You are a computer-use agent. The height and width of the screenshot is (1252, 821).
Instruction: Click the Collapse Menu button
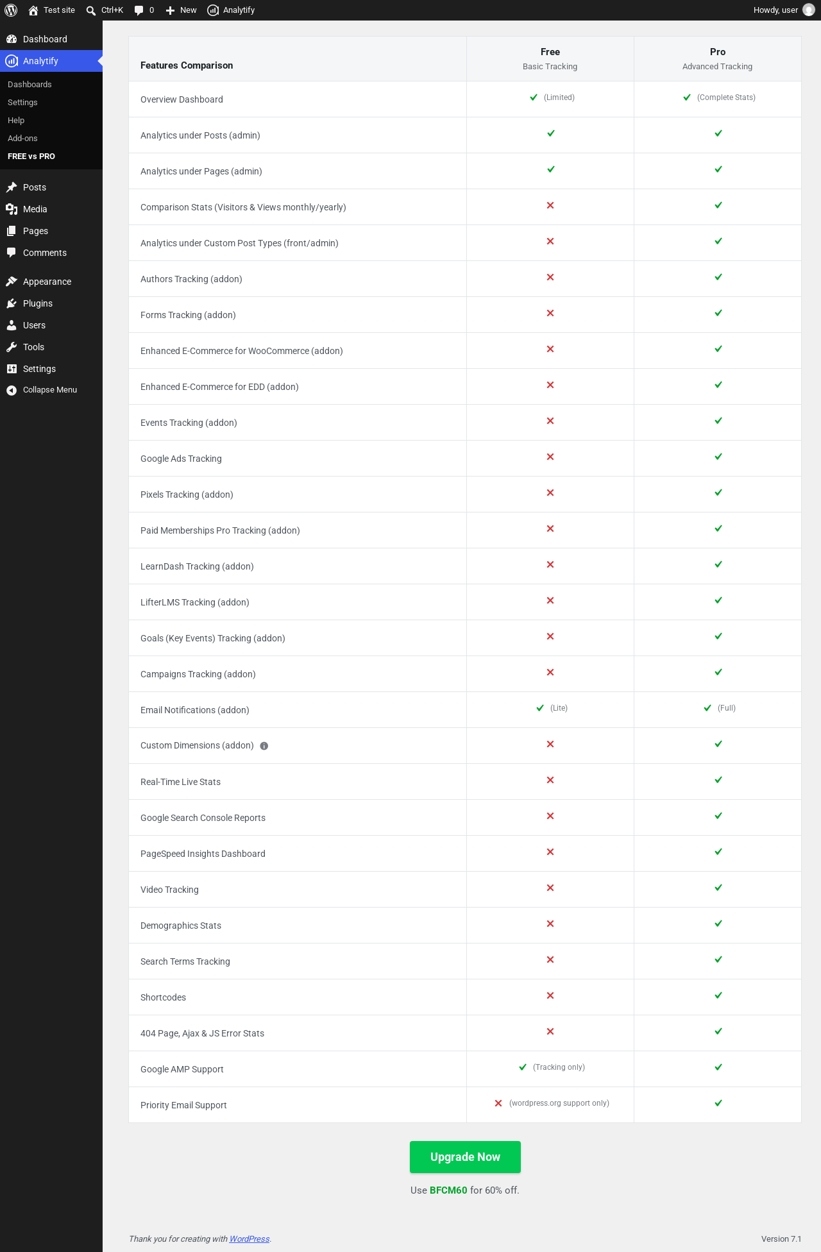[50, 390]
